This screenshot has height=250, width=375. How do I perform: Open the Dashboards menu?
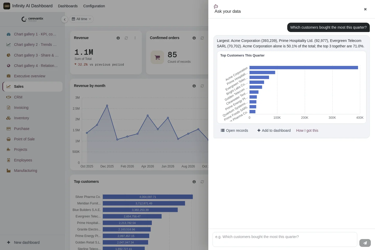tap(68, 6)
